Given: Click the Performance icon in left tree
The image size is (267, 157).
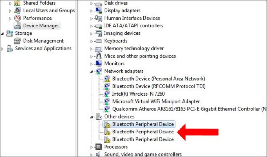Looking at the screenshot, I should 18,18.
